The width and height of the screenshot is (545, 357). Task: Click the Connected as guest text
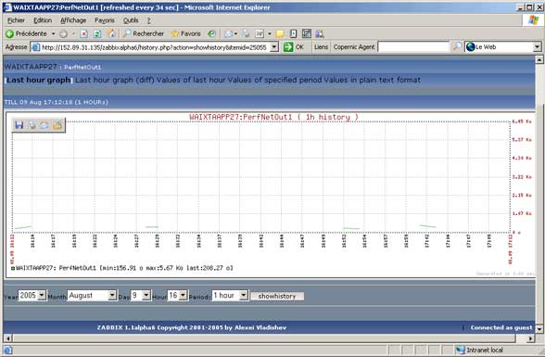click(501, 327)
